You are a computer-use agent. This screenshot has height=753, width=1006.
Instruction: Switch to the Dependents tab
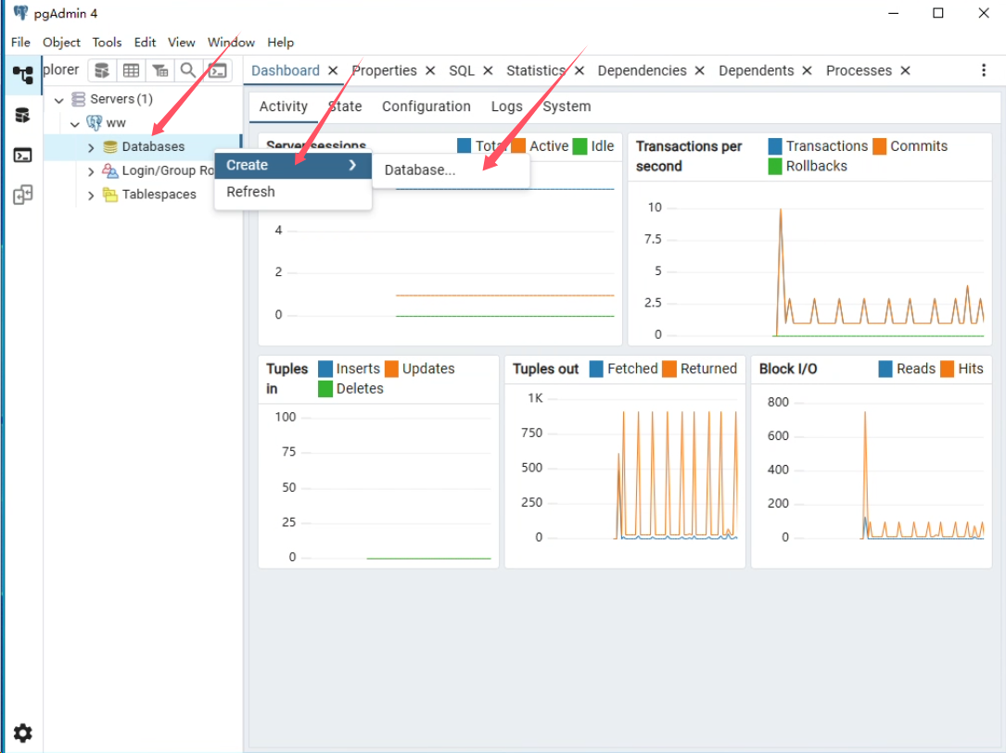(x=757, y=70)
